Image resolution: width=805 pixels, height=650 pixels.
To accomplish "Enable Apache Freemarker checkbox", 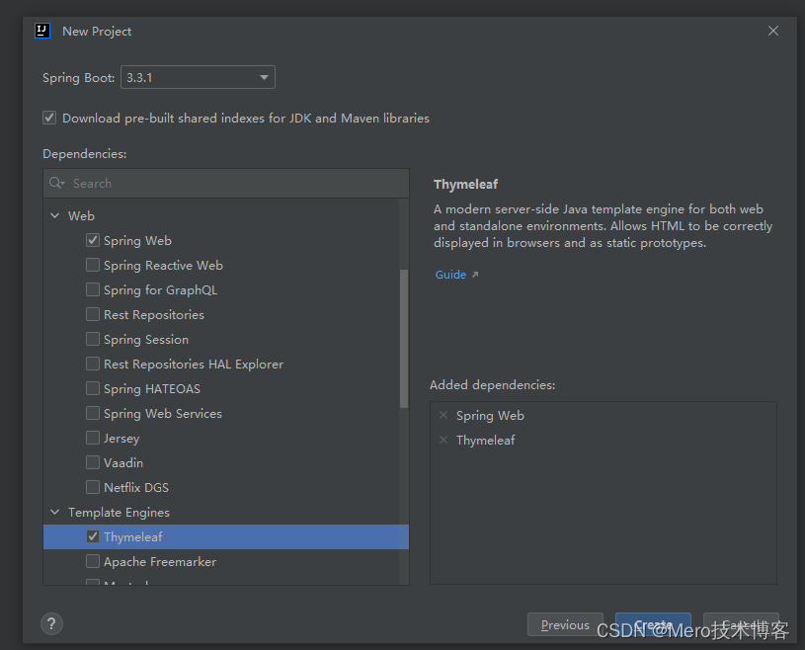I will (93, 561).
